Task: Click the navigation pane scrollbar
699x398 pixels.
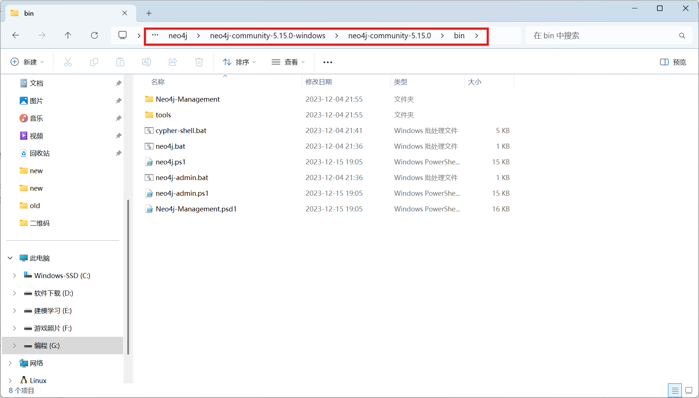Action: [x=128, y=277]
